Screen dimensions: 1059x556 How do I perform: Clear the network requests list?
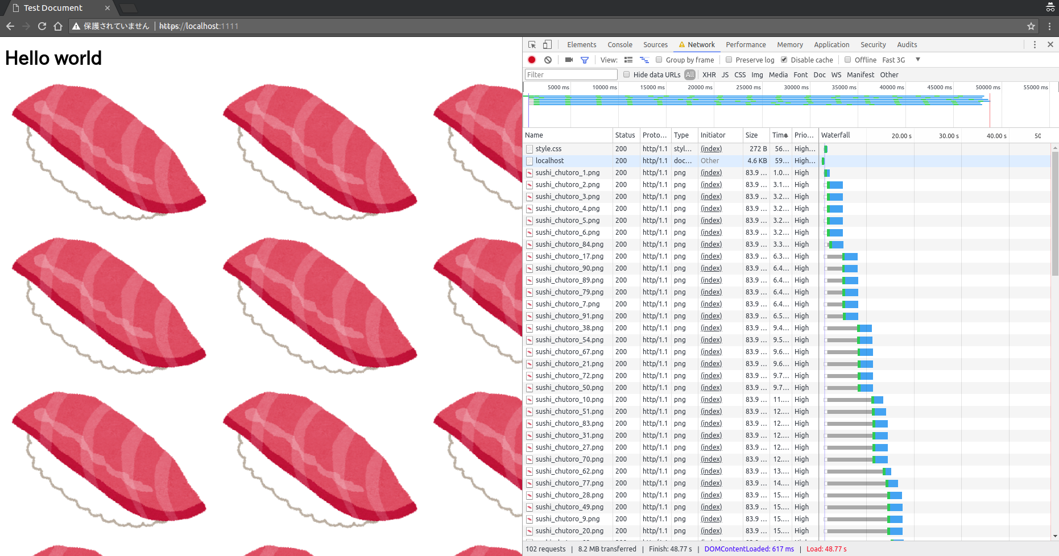(548, 60)
